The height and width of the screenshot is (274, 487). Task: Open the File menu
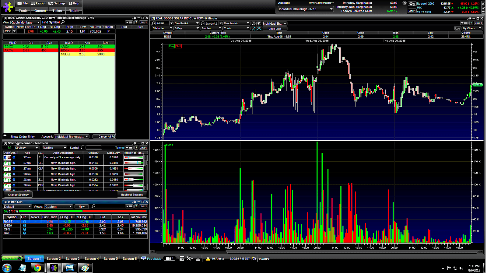[23, 3]
